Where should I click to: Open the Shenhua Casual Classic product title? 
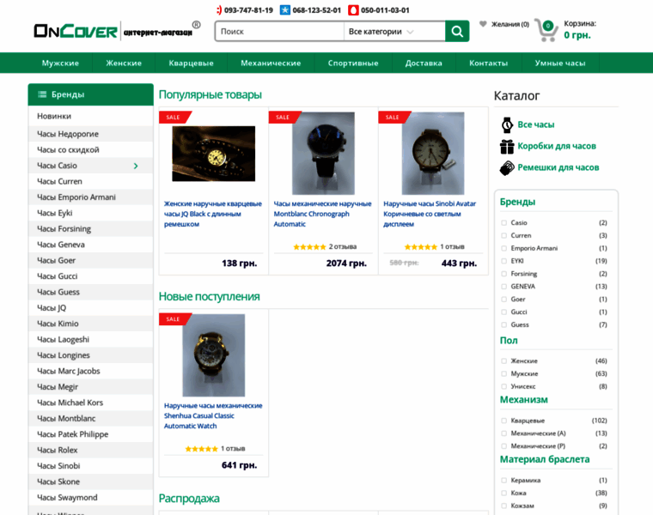coord(213,415)
